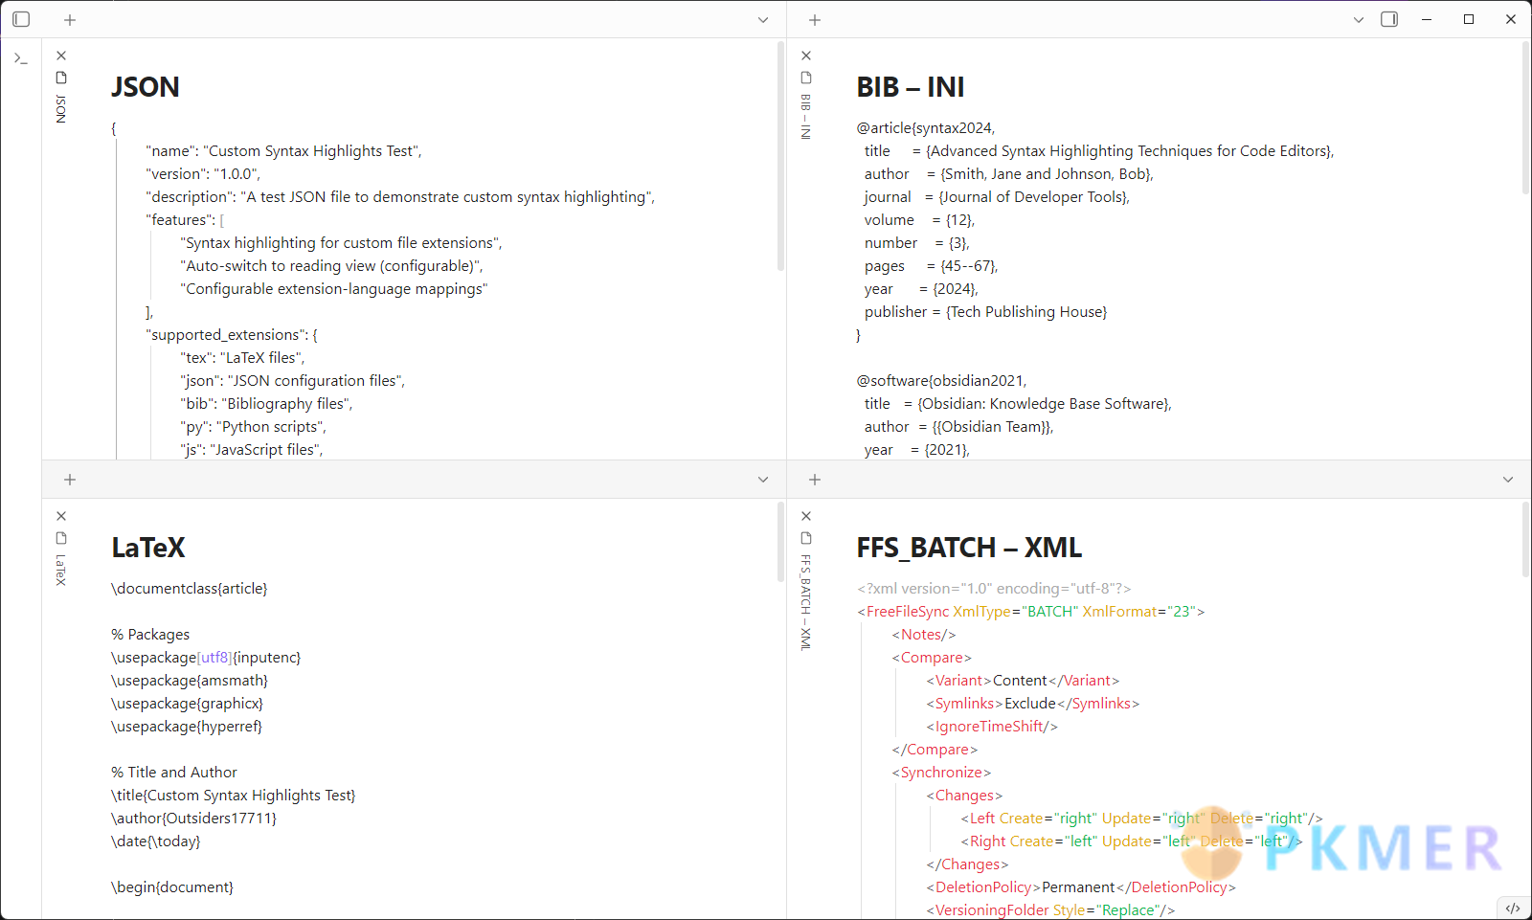Viewport: 1532px width, 920px height.
Task: Create a new tab in the BIB – INI pane
Action: [x=814, y=19]
